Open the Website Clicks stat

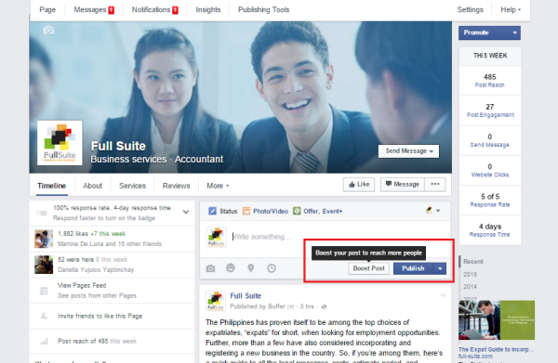(x=490, y=170)
